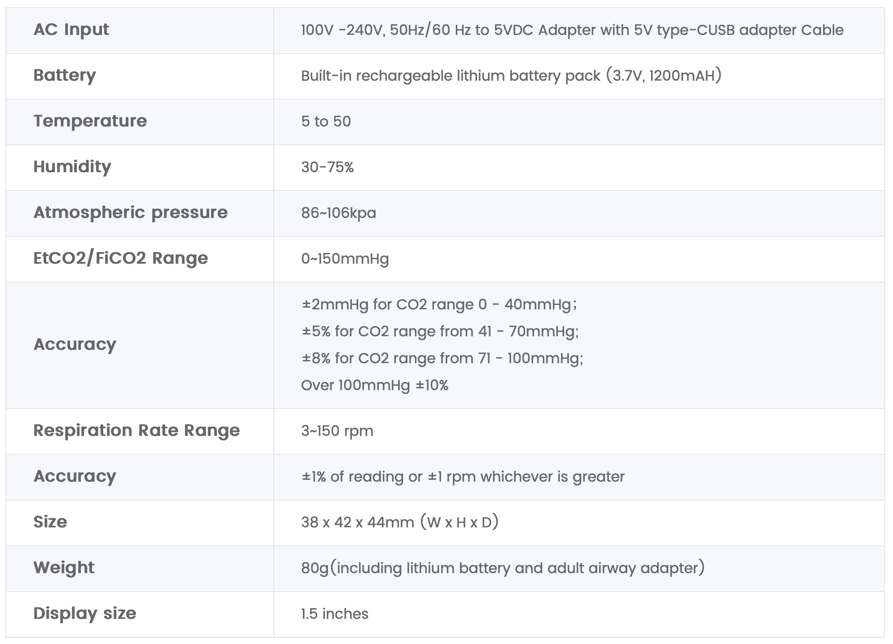Click the Atmospheric pressure label
The image size is (893, 644).
coord(131,213)
